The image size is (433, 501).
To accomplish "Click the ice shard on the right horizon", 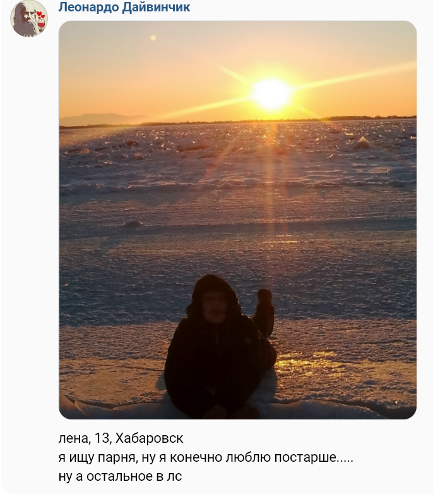I will pos(362,144).
